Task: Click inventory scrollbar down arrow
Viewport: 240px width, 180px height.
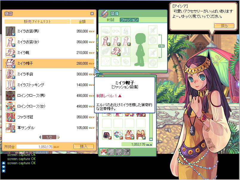Action: (x=151, y=139)
